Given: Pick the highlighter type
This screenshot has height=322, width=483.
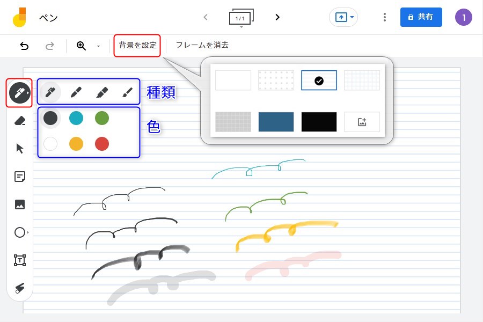Looking at the screenshot, I should [102, 92].
